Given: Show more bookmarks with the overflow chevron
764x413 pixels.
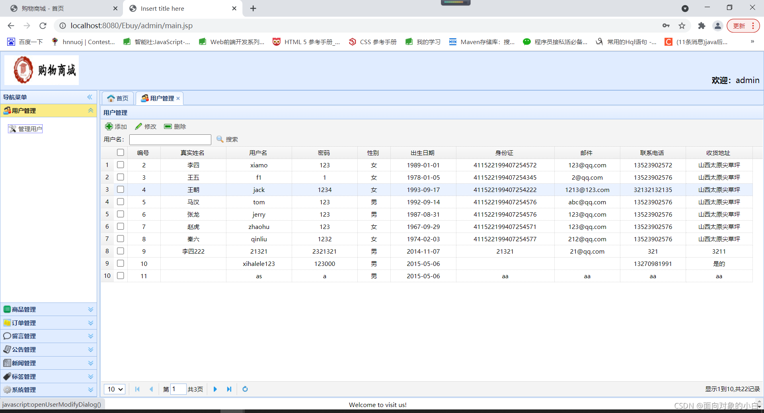Looking at the screenshot, I should 752,41.
